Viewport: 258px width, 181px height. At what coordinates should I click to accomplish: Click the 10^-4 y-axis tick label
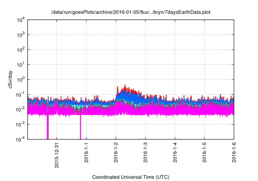pos(20,139)
